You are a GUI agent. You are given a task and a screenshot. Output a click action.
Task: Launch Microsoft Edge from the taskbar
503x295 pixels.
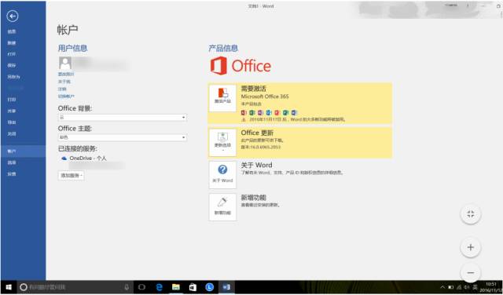point(159,287)
